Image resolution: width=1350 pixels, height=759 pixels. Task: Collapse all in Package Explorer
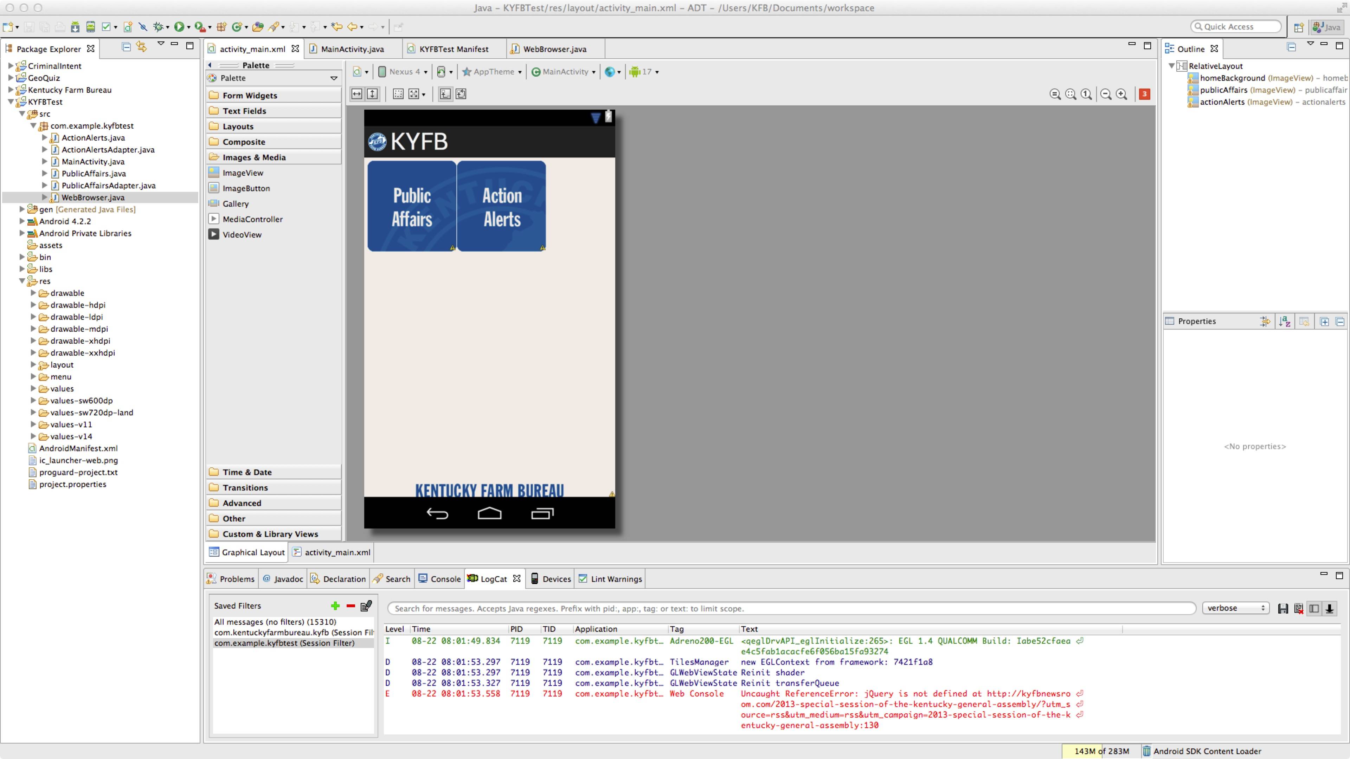pos(126,47)
